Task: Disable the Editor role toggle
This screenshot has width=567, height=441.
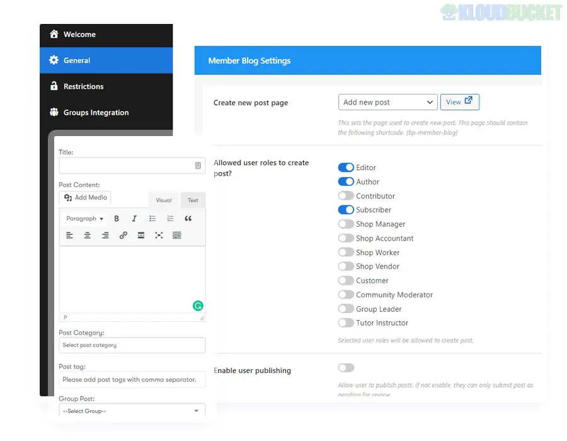Action: click(346, 168)
